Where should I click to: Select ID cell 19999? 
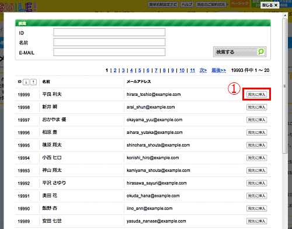[x=24, y=95]
